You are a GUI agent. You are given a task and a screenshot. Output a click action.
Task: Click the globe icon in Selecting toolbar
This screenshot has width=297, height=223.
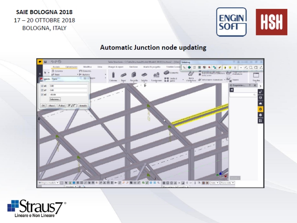pos(189,67)
